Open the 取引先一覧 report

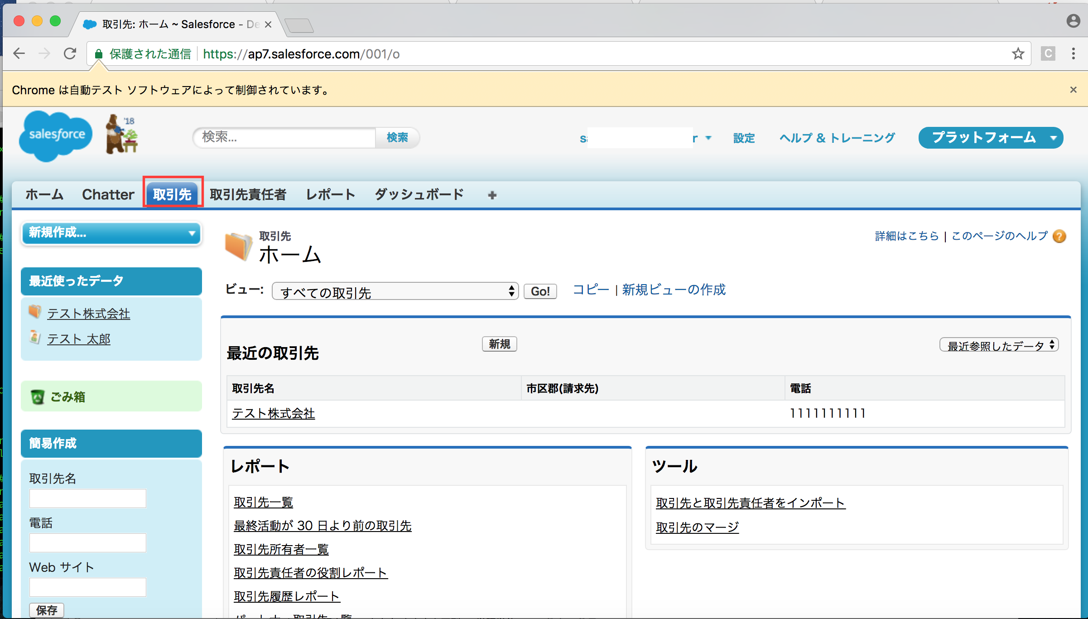[x=264, y=502]
